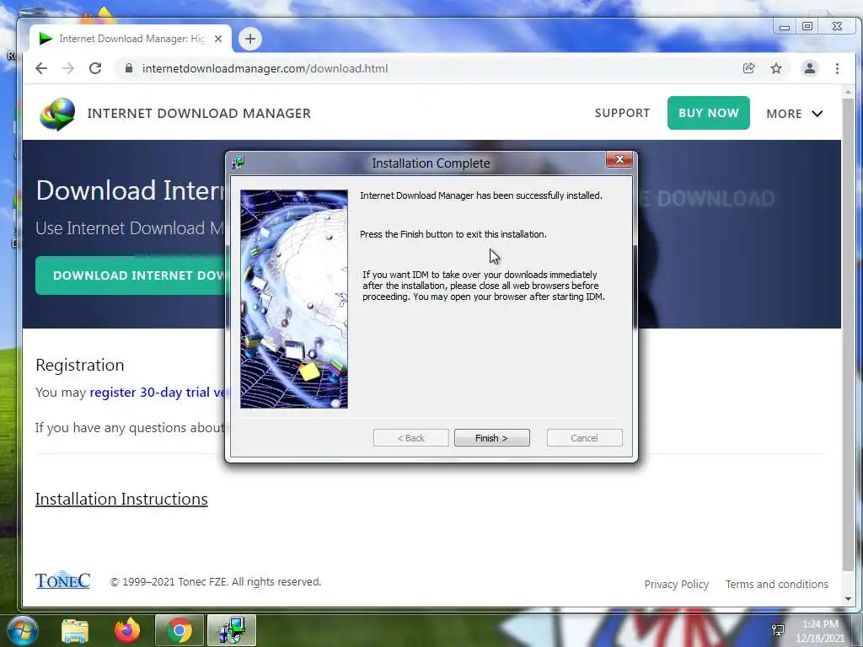Open the register 30-day trial link
863x647 pixels.
click(158, 393)
